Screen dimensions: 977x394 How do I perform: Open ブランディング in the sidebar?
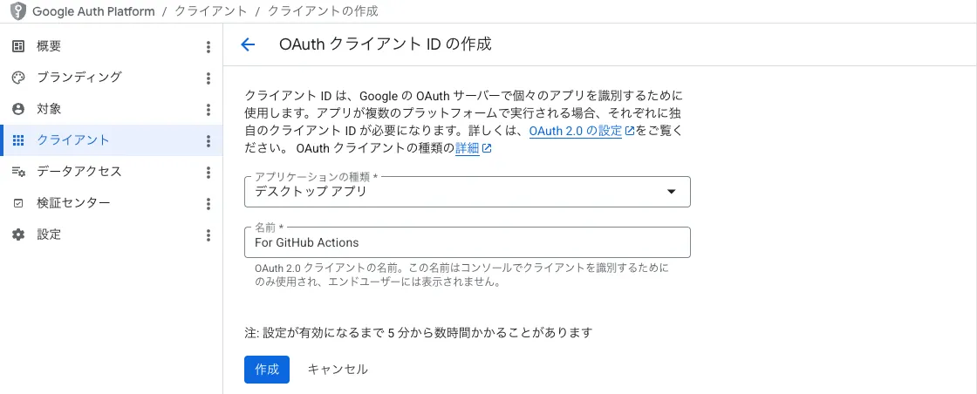coord(112,78)
